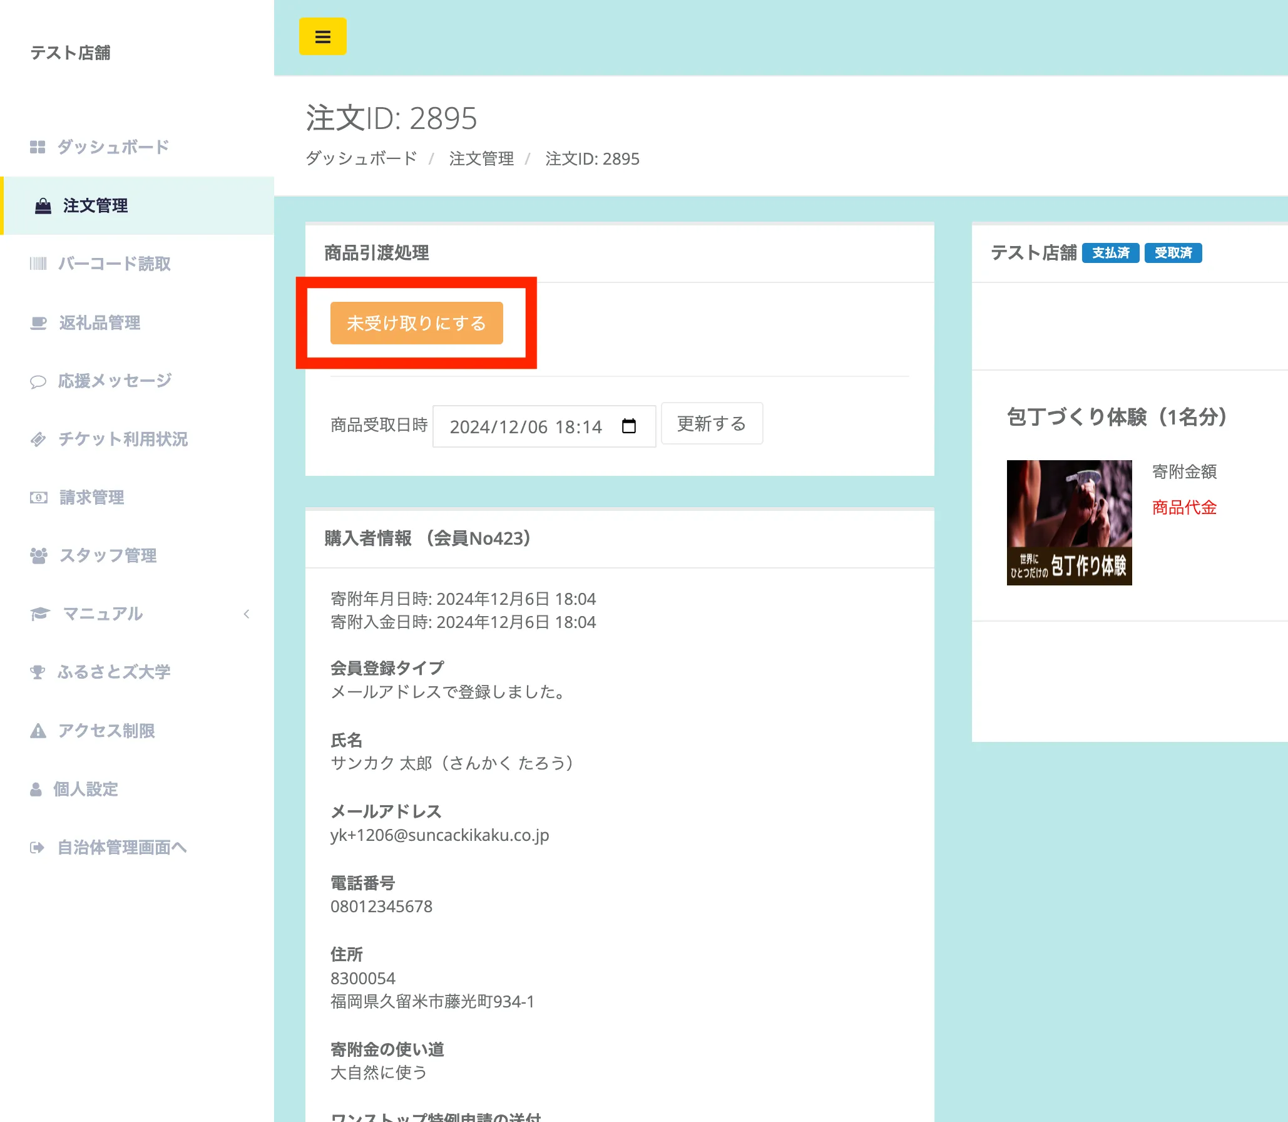The height and width of the screenshot is (1122, 1288).
Task: Click phone number 08012345678
Action: click(x=382, y=906)
